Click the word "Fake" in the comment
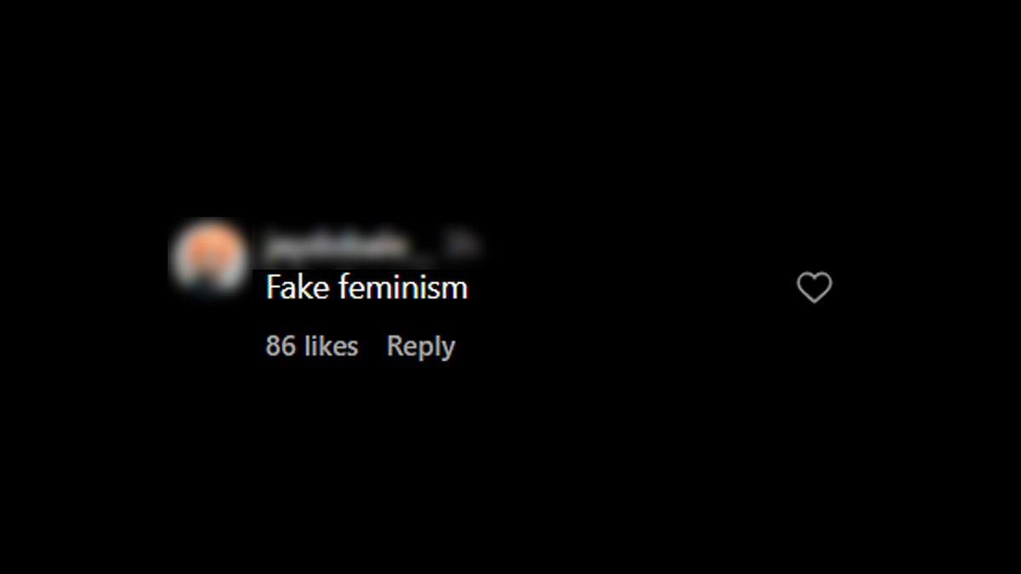 pyautogui.click(x=298, y=287)
